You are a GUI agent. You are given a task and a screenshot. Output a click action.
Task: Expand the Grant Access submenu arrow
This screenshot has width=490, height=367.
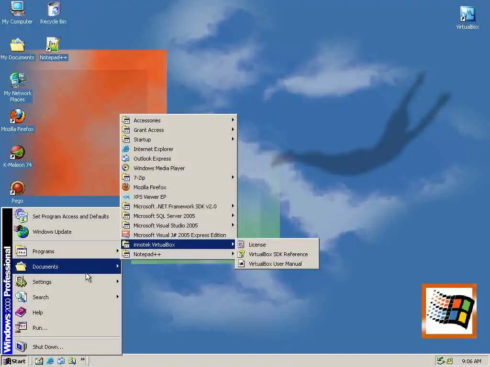tap(233, 130)
